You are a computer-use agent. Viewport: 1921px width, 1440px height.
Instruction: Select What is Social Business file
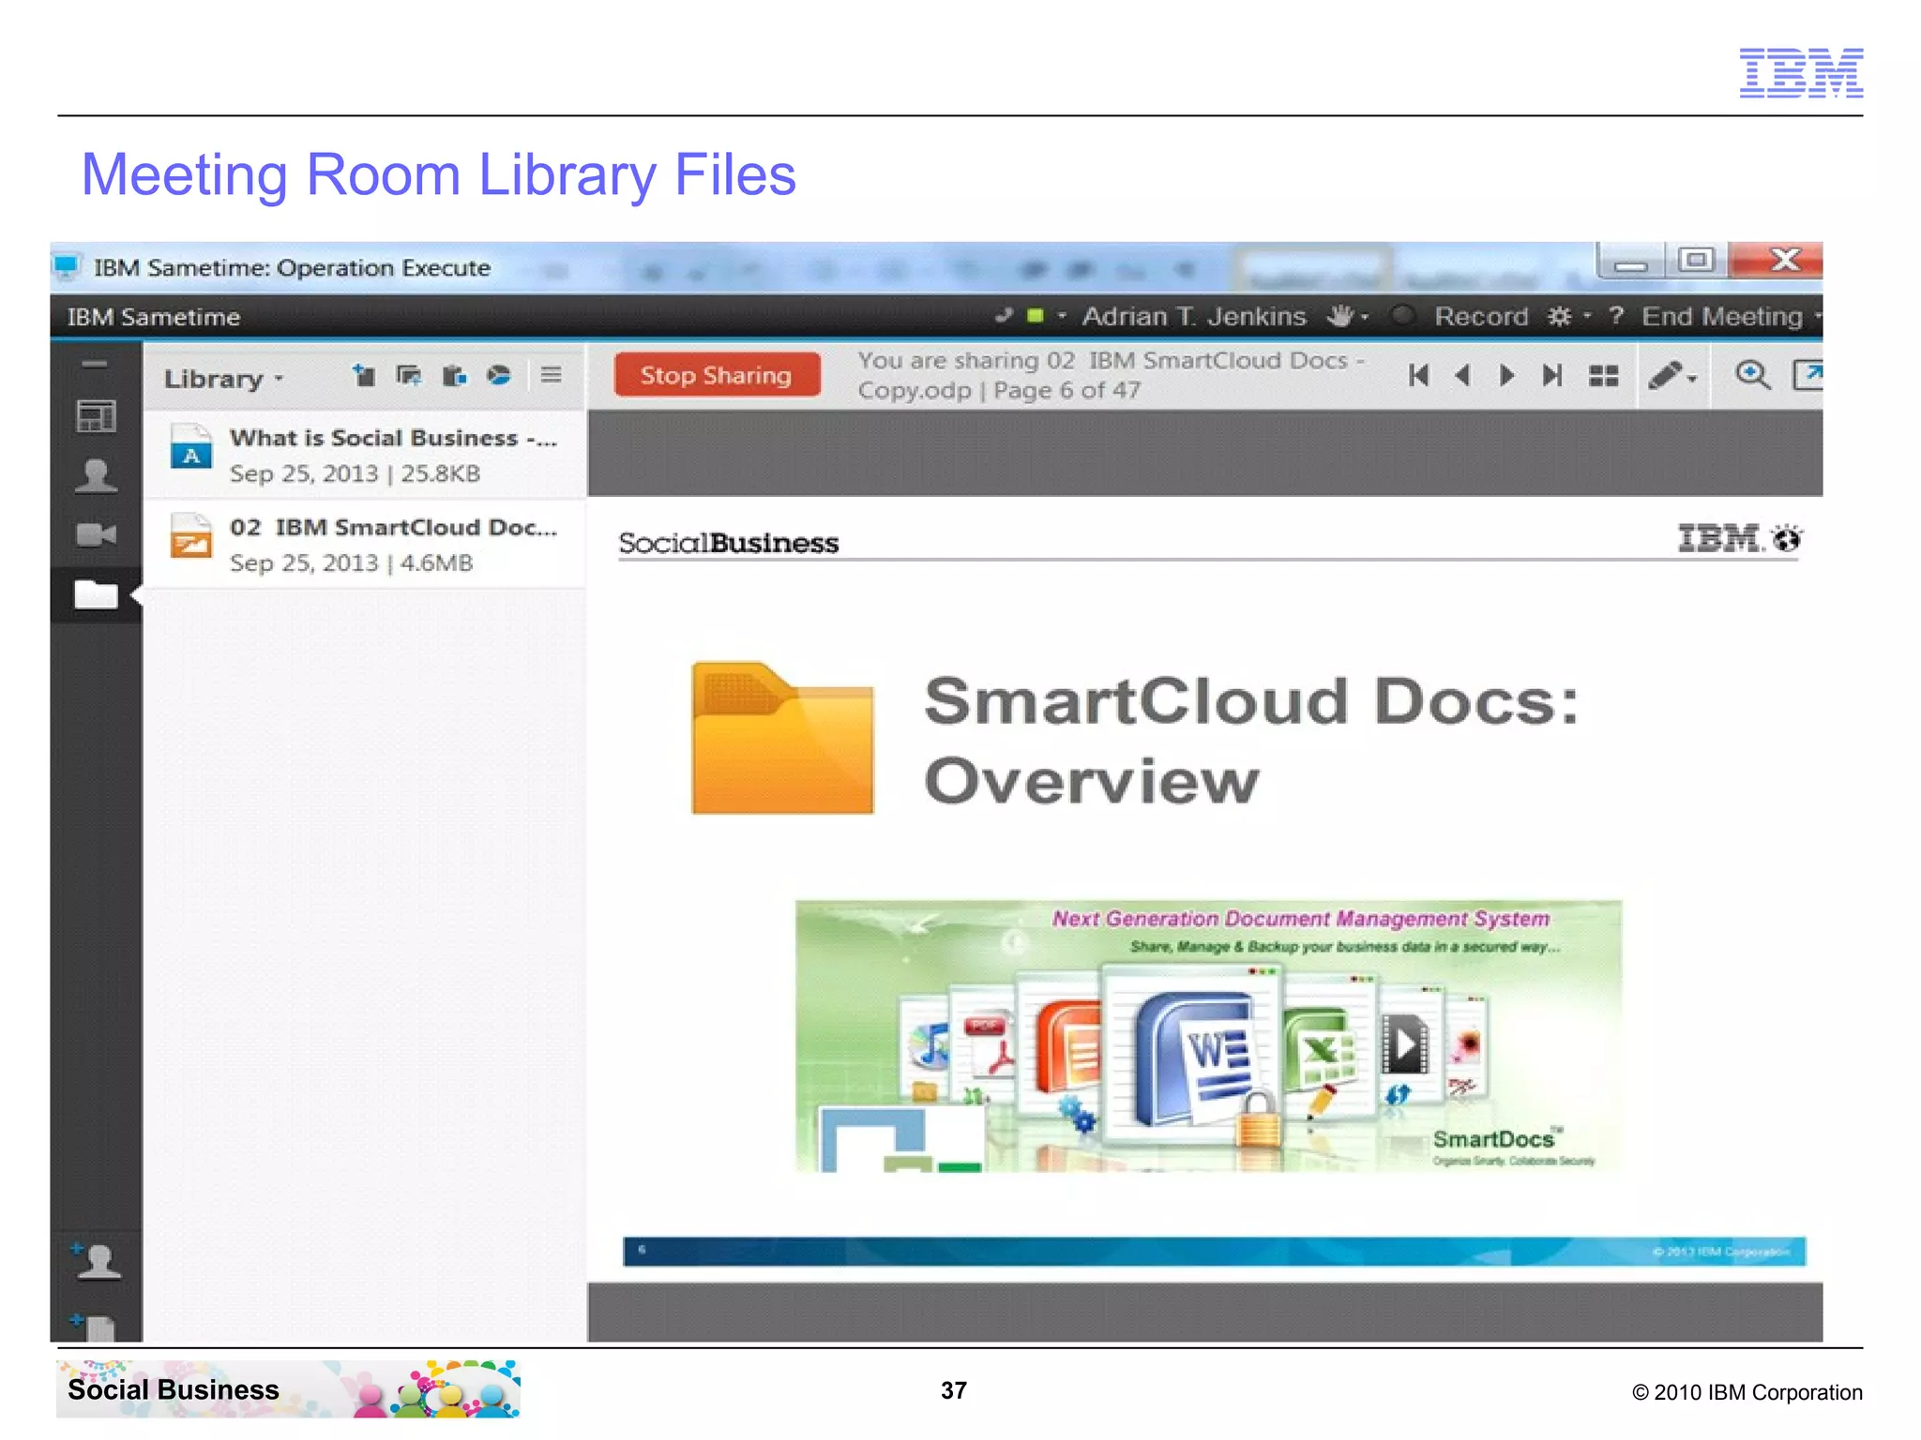pos(364,455)
